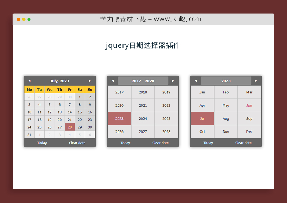Image resolution: width=287 pixels, height=203 pixels.
Task: Click the next month arrow on July calendar
Action: click(90, 81)
